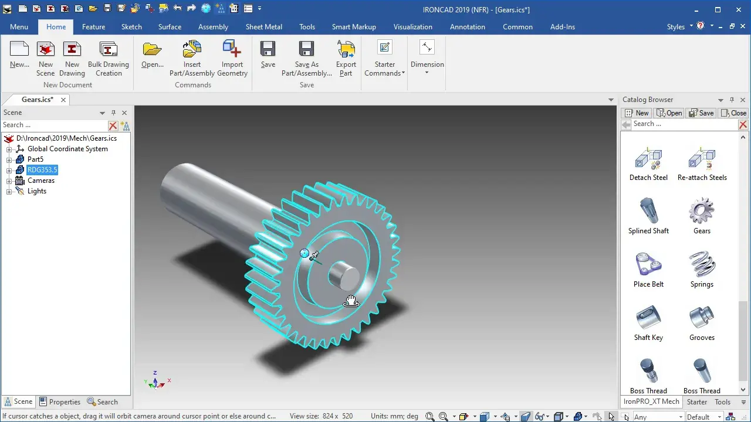Open the Starter Commands dropdown
Screen dimensions: 751x422
click(385, 59)
